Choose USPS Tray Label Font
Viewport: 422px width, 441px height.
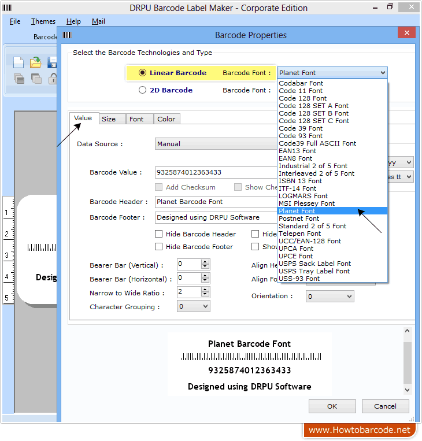click(332, 271)
